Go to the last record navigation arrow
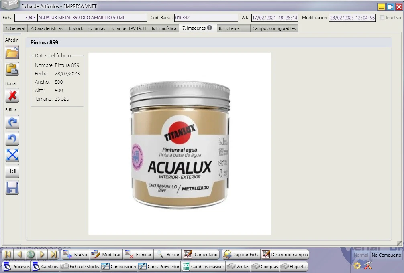The image size is (404, 273). pos(53,255)
